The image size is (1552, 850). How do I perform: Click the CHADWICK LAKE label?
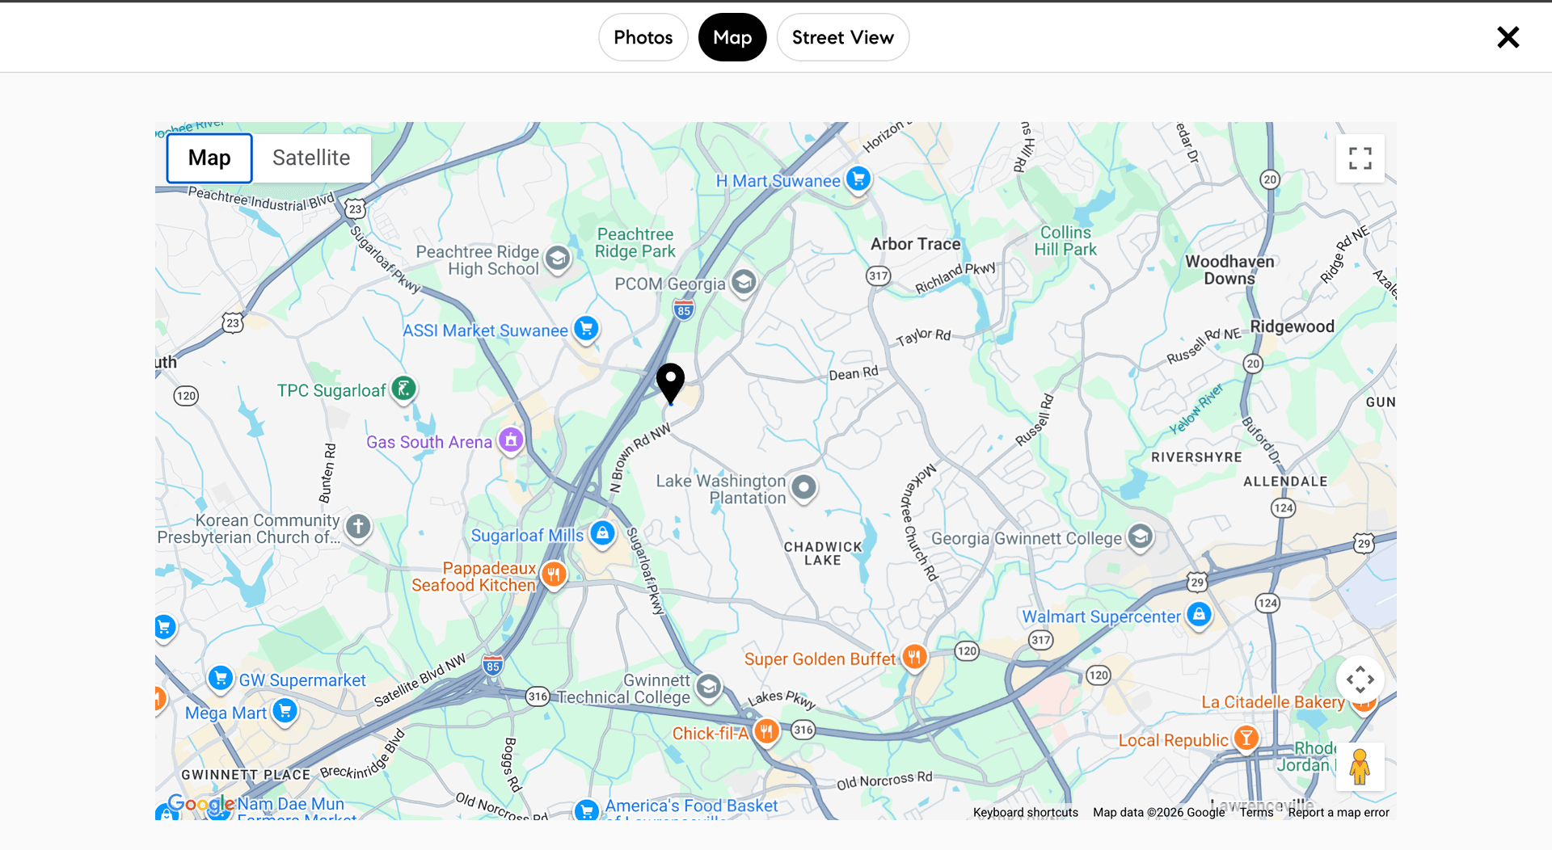click(x=823, y=553)
